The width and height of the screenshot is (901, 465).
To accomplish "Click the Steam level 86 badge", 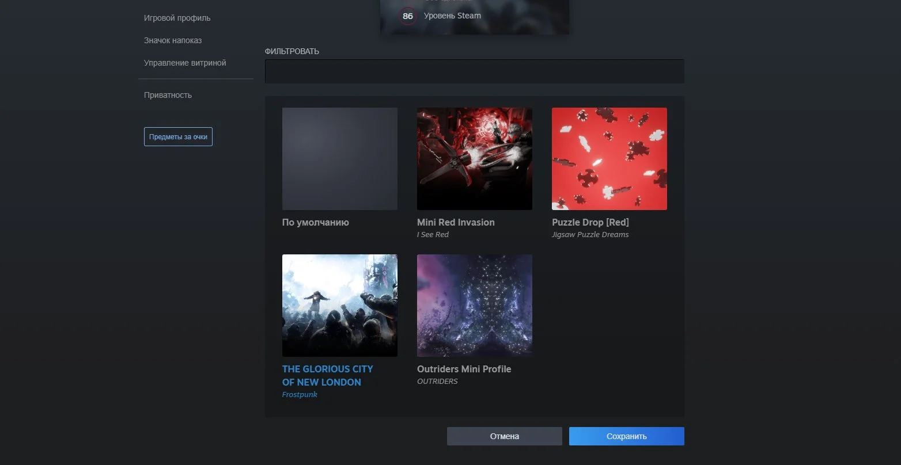I will click(x=408, y=16).
